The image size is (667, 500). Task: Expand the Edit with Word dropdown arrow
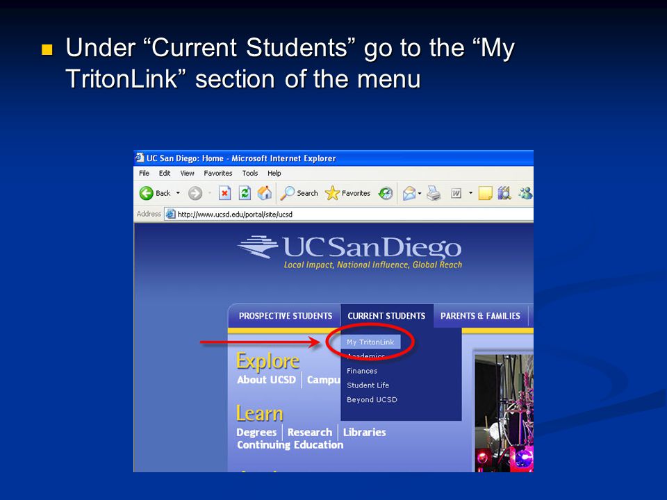tap(470, 193)
